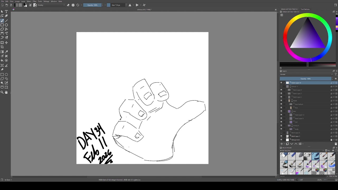338x190 pixels.
Task: Switch to the Advanced Color Selector tab
Action: point(289,9)
